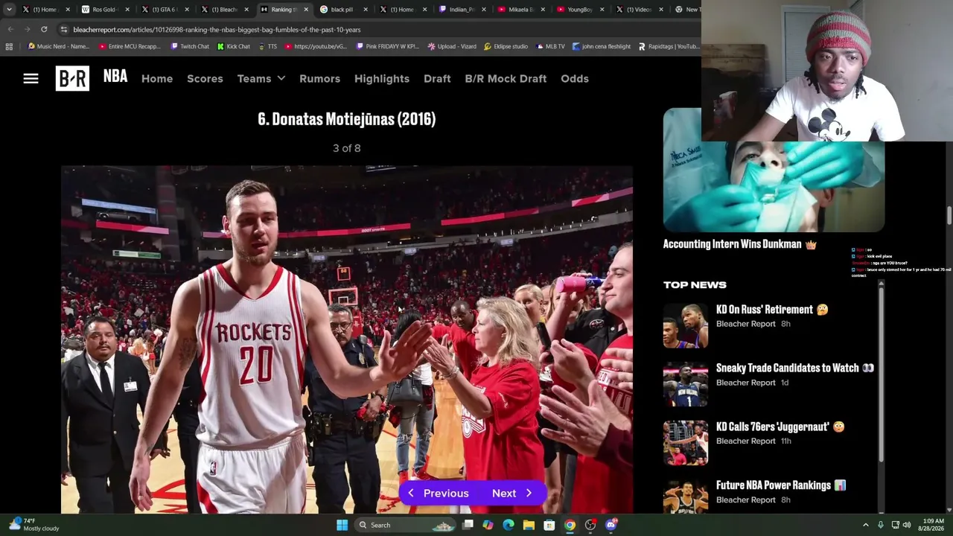The image size is (953, 536).
Task: Open Microsoft Store from taskbar
Action: pos(549,525)
